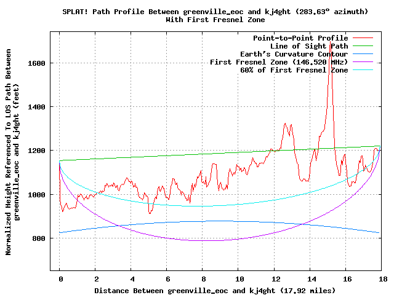Click the 18 tick label on the x-axis
Image resolution: width=394 pixels, height=295 pixels.
click(x=383, y=279)
